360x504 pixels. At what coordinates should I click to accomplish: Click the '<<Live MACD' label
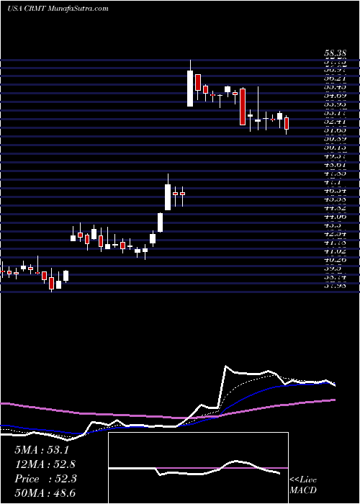(303, 485)
